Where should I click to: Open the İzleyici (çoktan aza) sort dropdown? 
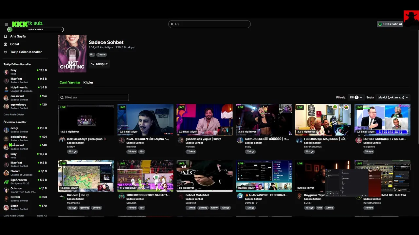click(393, 97)
